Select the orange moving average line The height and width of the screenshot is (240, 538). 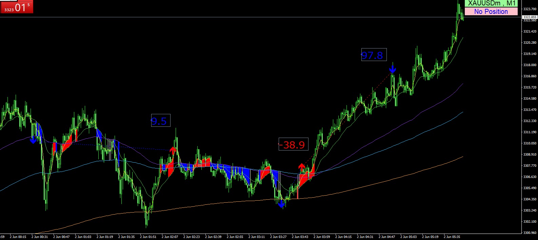(x=373, y=183)
